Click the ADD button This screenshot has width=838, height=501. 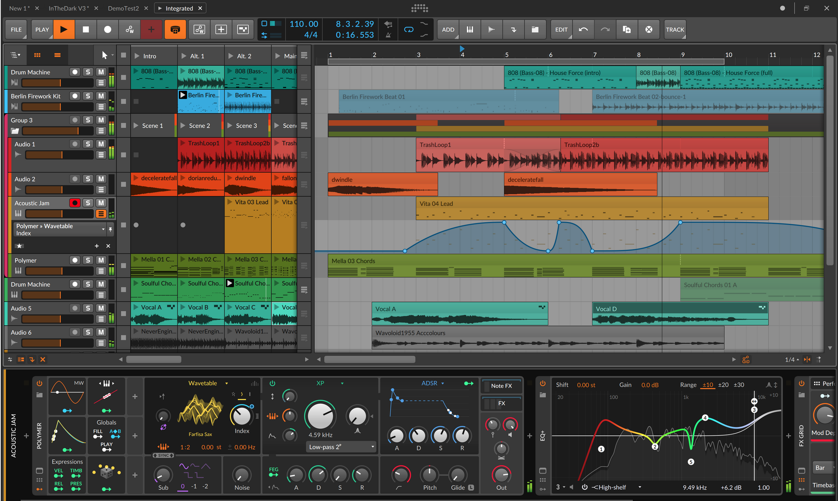click(x=448, y=29)
